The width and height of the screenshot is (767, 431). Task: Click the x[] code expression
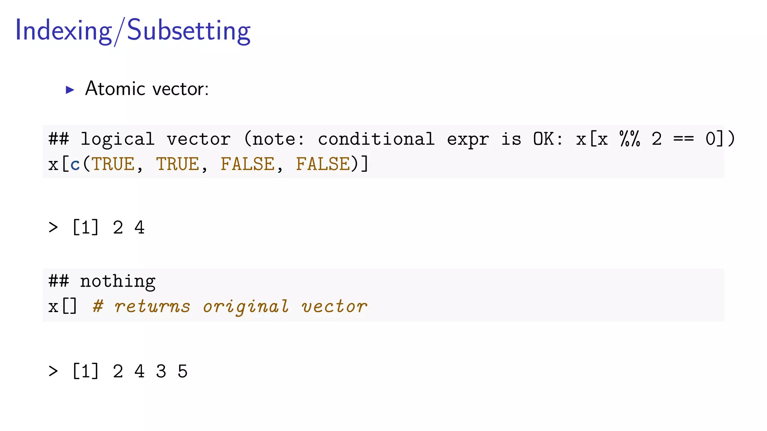click(63, 307)
